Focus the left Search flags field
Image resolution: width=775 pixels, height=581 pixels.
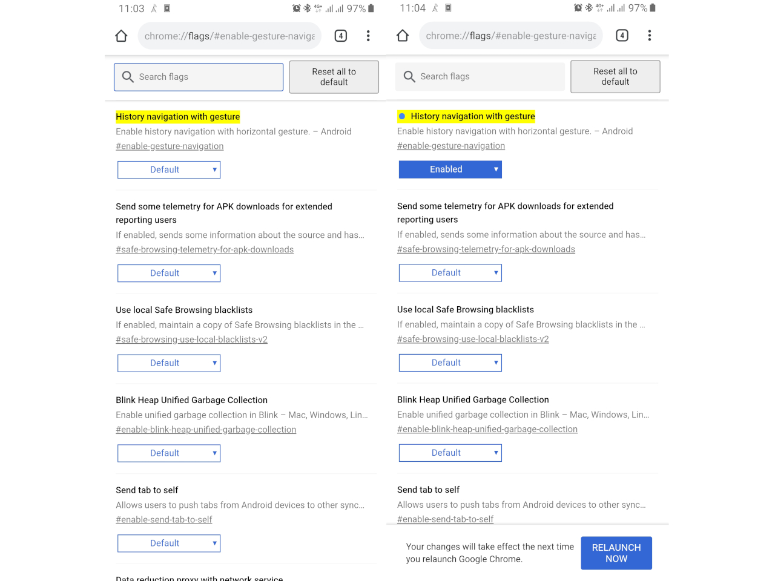click(x=199, y=77)
